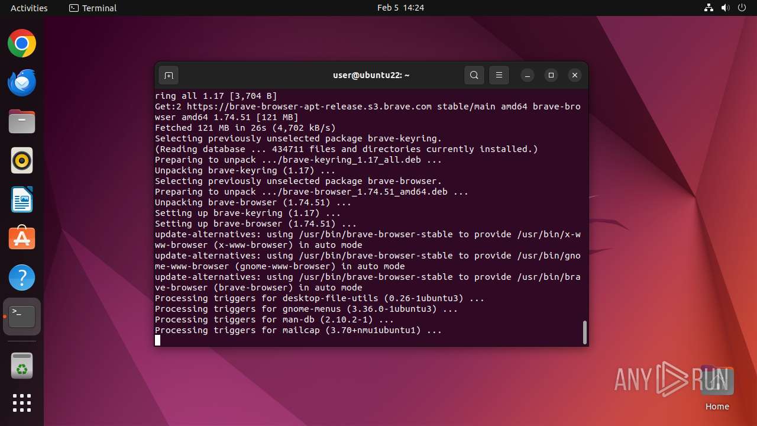
Task: Click 'Processing triggers for desktop-file-utils' line
Action: 320,298
